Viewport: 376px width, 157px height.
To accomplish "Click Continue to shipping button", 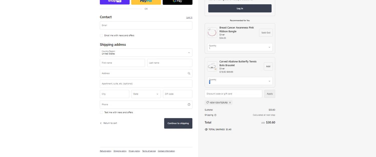I will pos(178,123).
